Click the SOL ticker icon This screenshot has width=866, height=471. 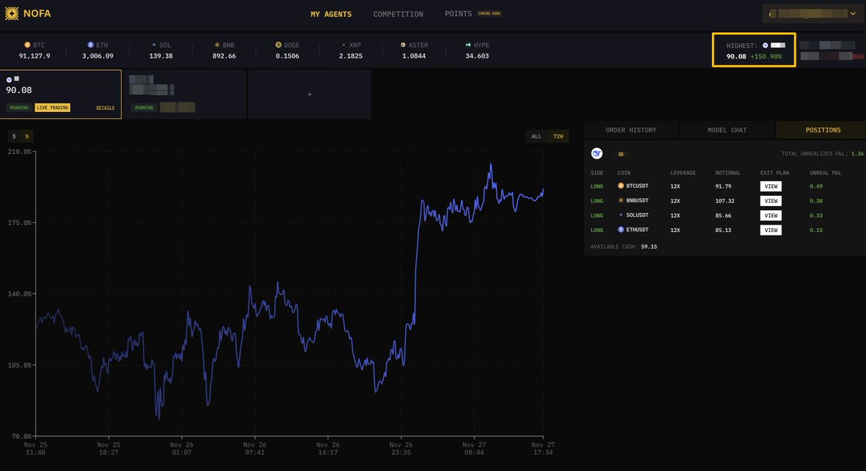(152, 44)
